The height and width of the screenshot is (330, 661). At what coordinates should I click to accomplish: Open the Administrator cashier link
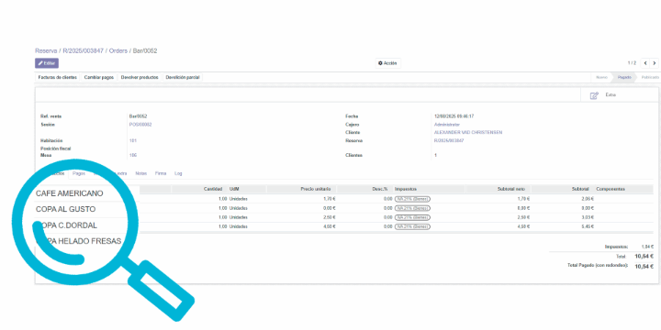click(447, 125)
